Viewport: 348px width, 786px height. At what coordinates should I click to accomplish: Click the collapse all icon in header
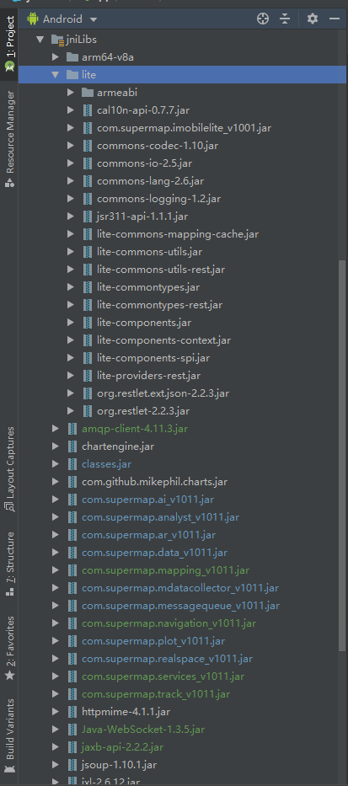[285, 19]
